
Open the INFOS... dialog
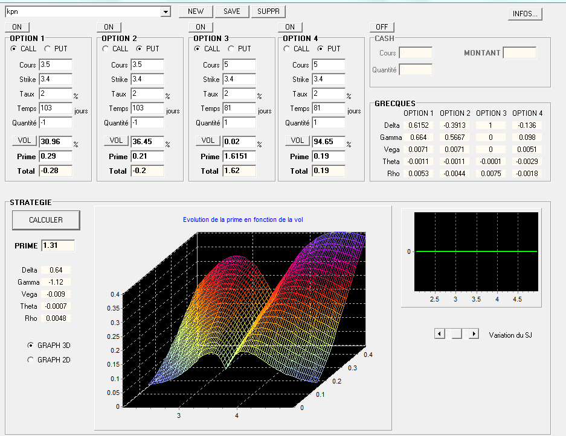click(x=525, y=14)
